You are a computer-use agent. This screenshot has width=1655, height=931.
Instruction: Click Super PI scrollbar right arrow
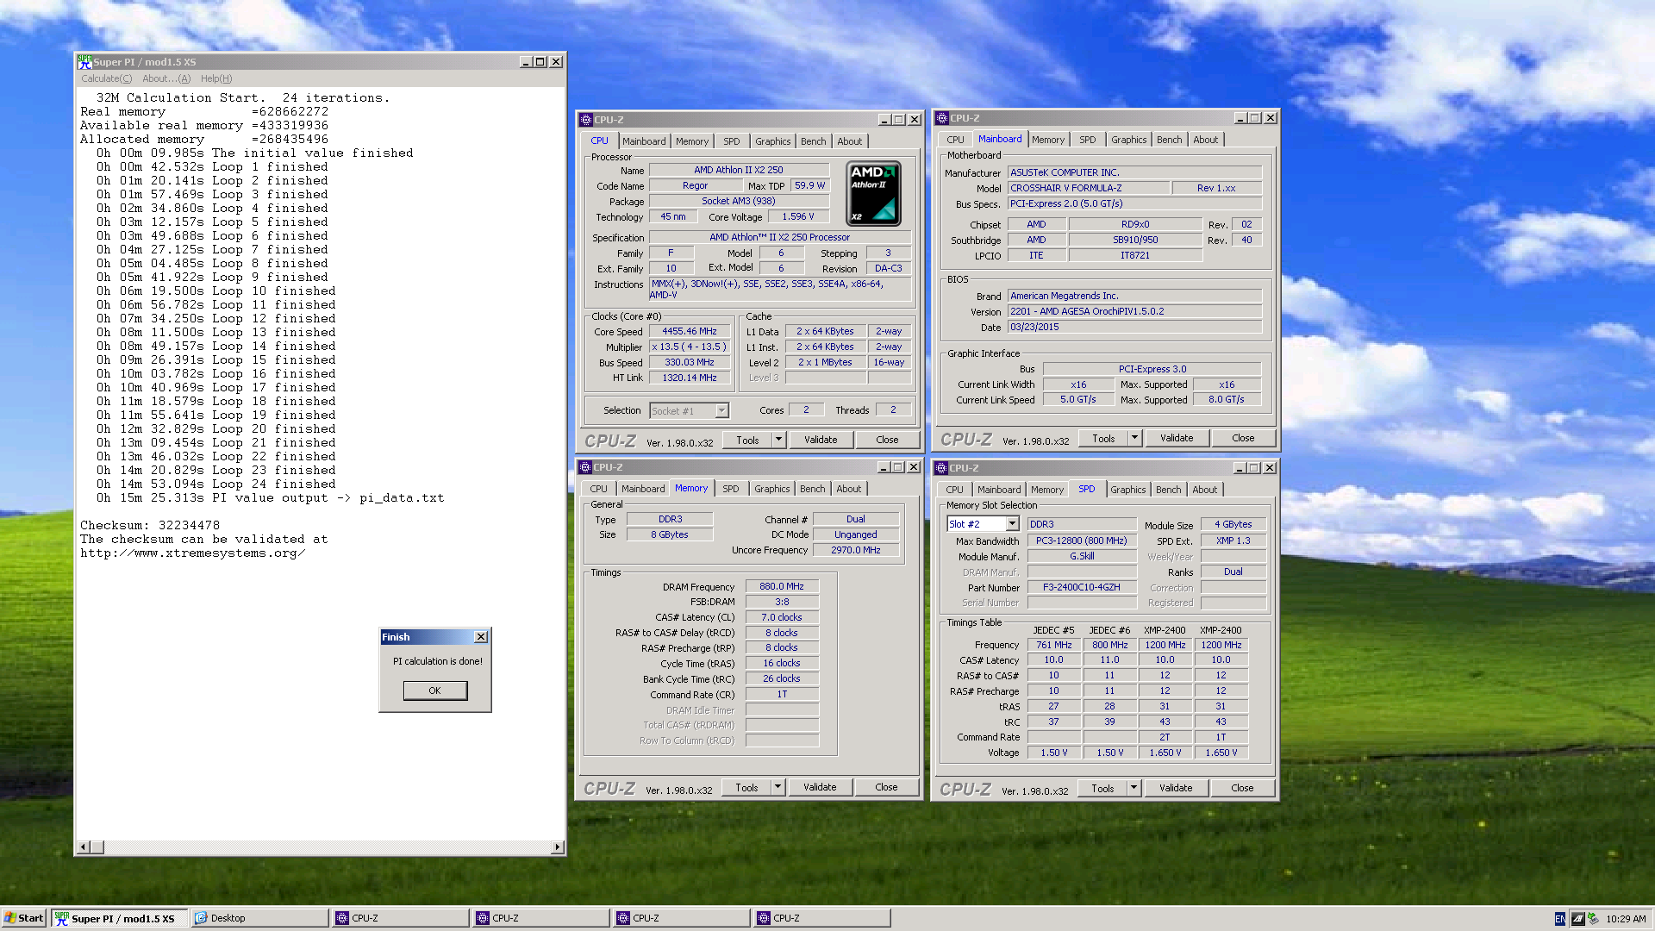558,847
